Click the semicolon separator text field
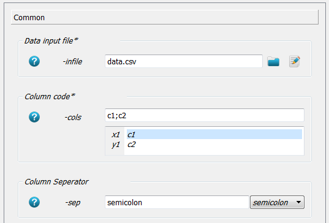The width and height of the screenshot is (329, 223). (x=177, y=202)
